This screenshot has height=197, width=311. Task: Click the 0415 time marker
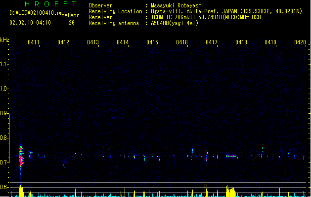[x=152, y=42]
